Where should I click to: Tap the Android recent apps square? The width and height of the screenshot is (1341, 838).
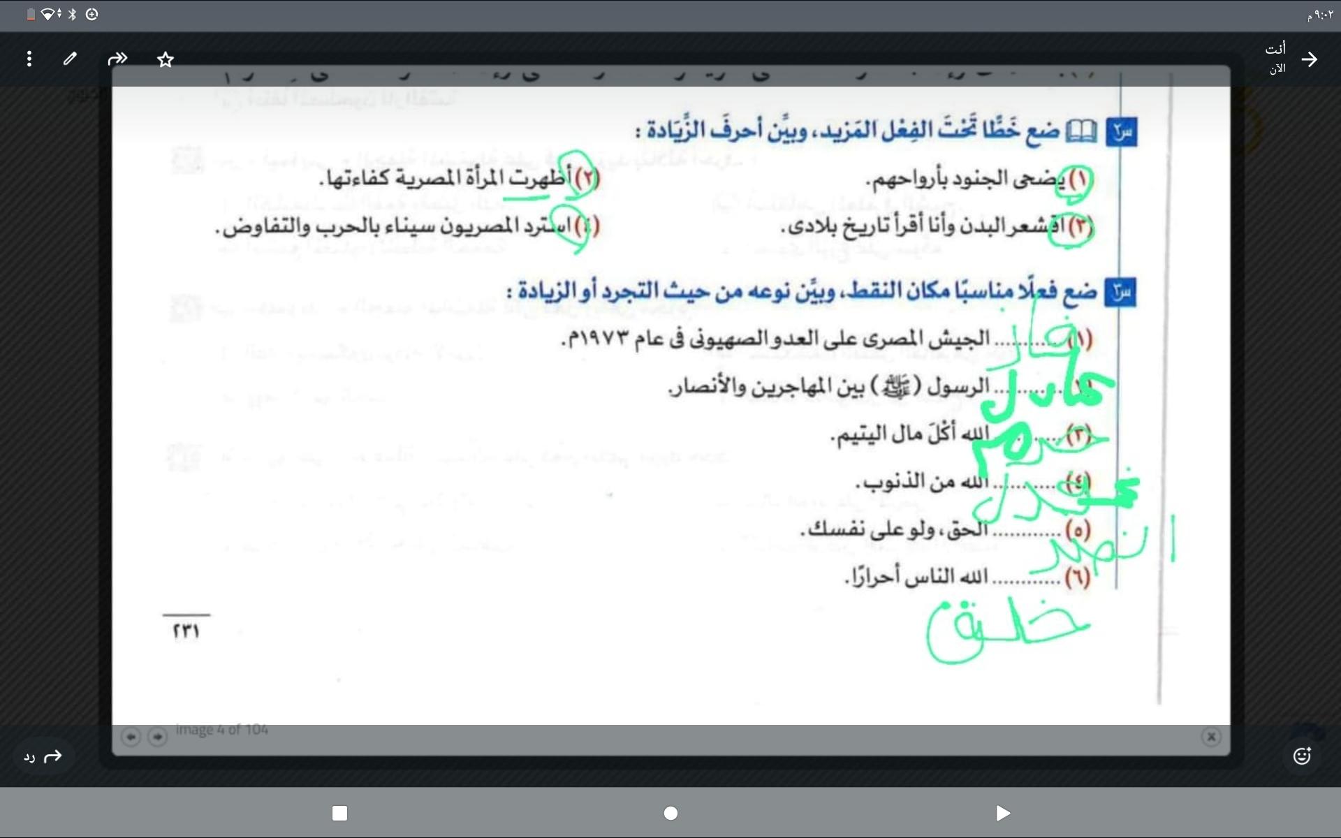(x=339, y=813)
